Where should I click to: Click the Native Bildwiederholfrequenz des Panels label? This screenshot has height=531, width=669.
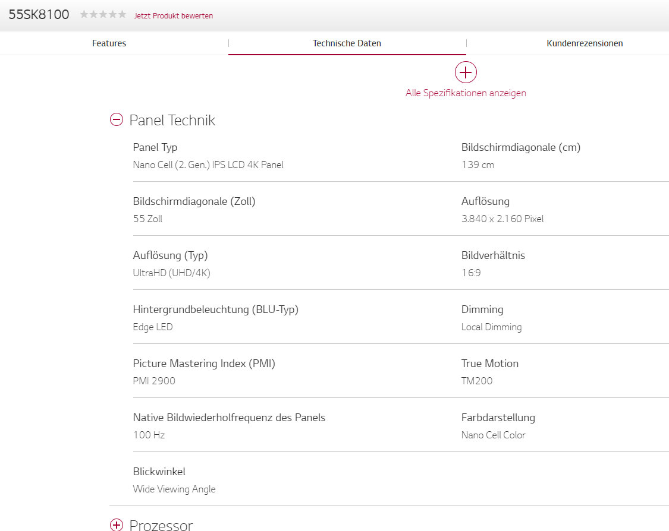(x=229, y=418)
